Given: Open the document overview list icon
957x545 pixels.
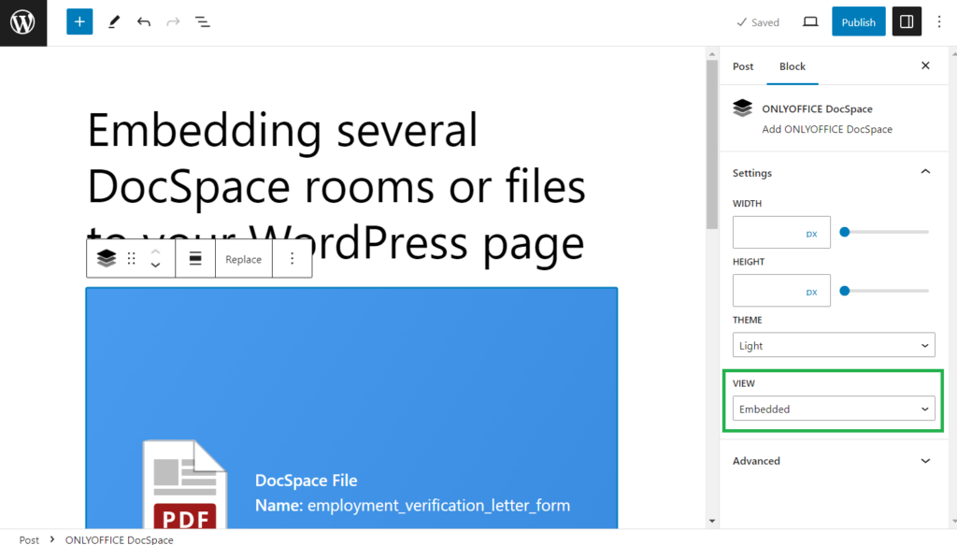Looking at the screenshot, I should [203, 21].
